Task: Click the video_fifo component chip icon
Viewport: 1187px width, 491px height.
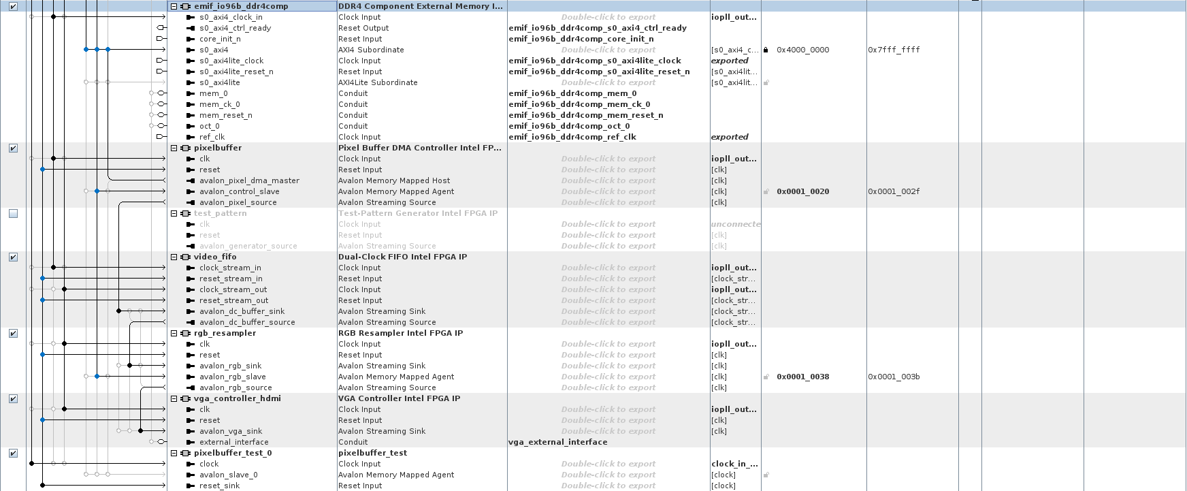Action: point(185,257)
